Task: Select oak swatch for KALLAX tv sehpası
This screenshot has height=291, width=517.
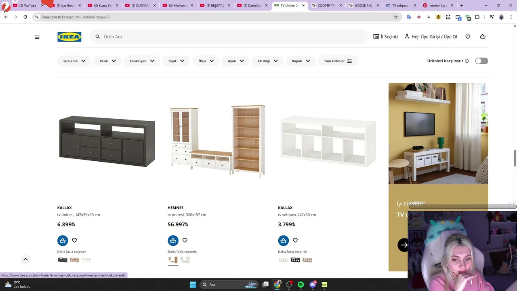Action: pyautogui.click(x=307, y=260)
